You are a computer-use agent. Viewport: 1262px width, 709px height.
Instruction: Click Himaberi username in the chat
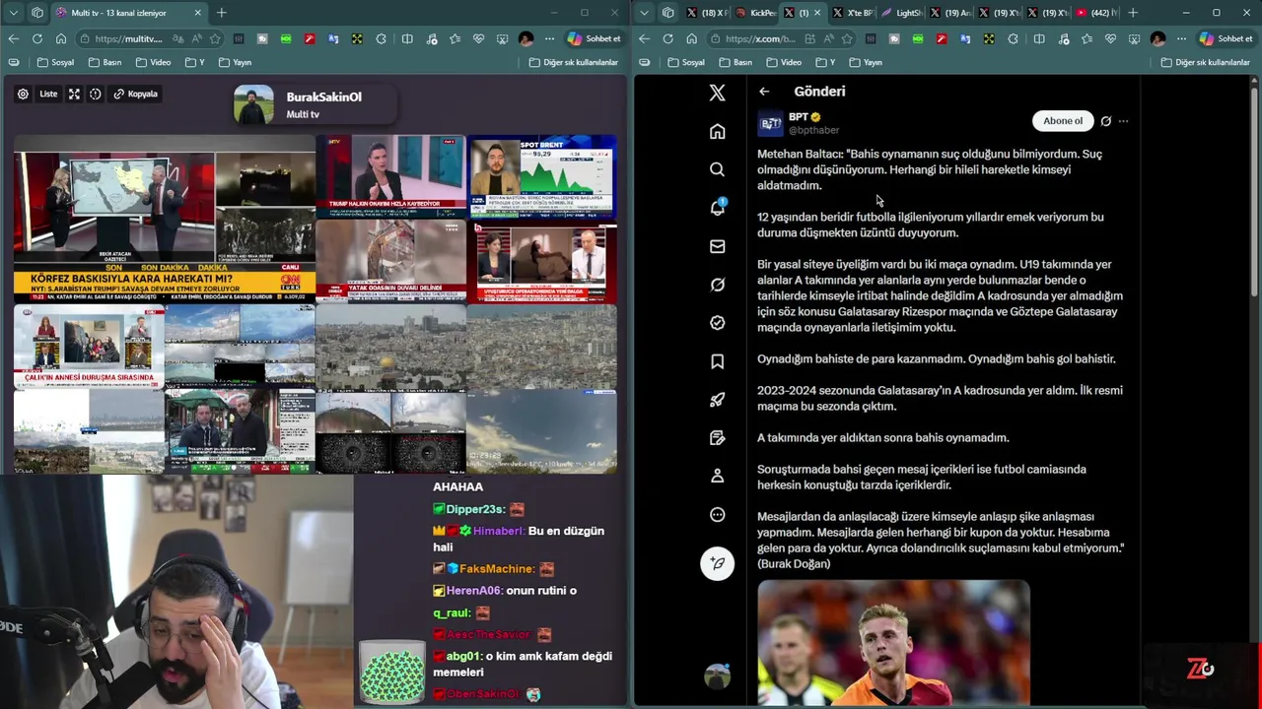tap(497, 531)
